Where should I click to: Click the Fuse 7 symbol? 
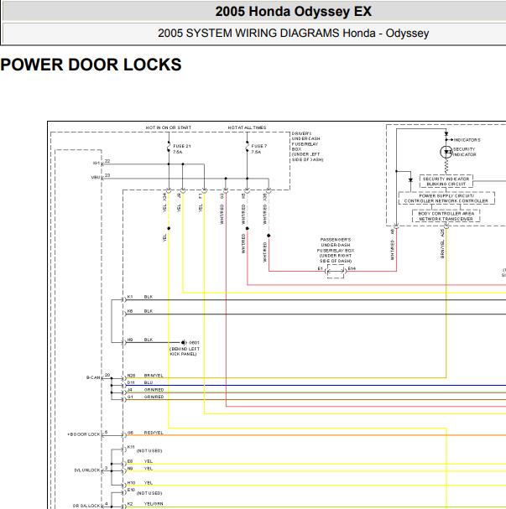248,147
